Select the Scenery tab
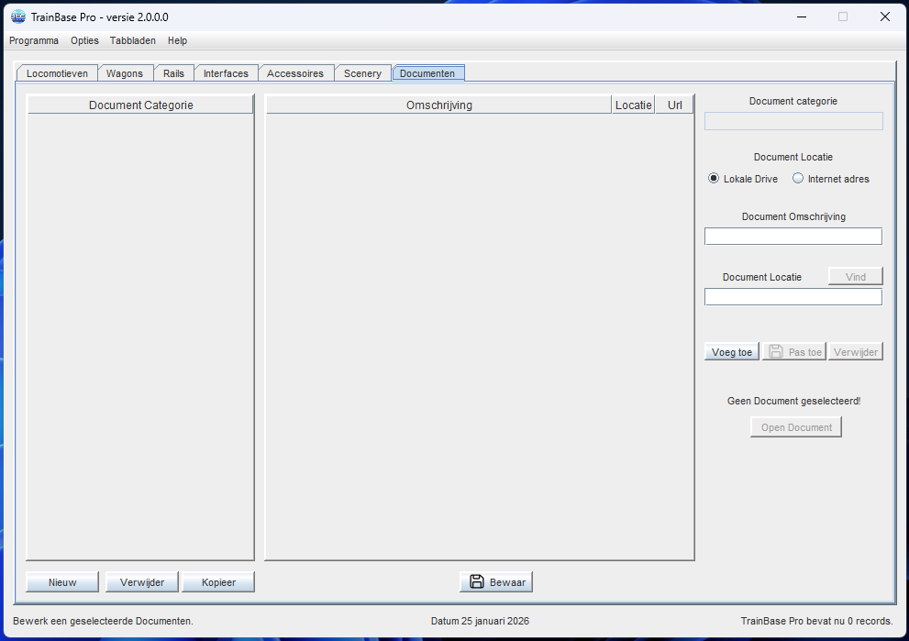Viewport: 909px width, 641px height. (362, 73)
